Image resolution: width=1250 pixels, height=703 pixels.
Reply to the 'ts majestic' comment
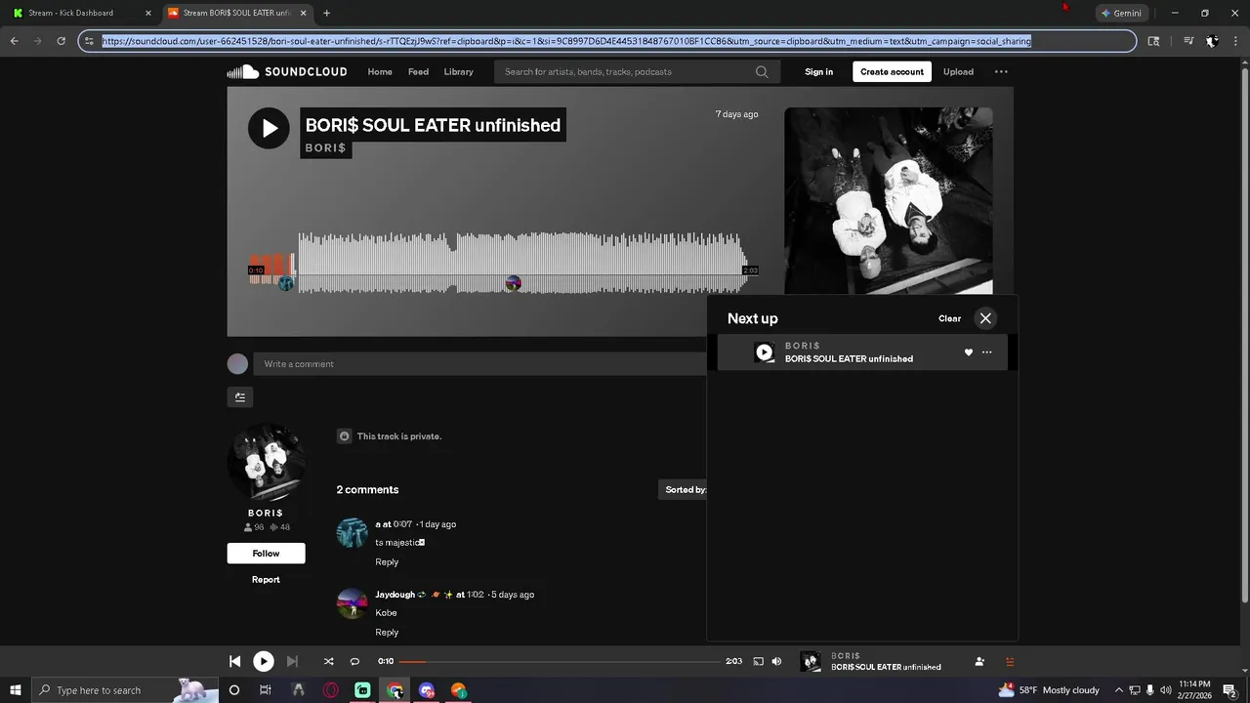click(x=387, y=562)
